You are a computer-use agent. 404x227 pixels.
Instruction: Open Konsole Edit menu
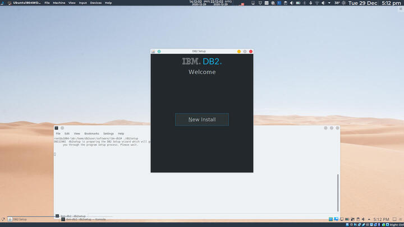coord(67,133)
